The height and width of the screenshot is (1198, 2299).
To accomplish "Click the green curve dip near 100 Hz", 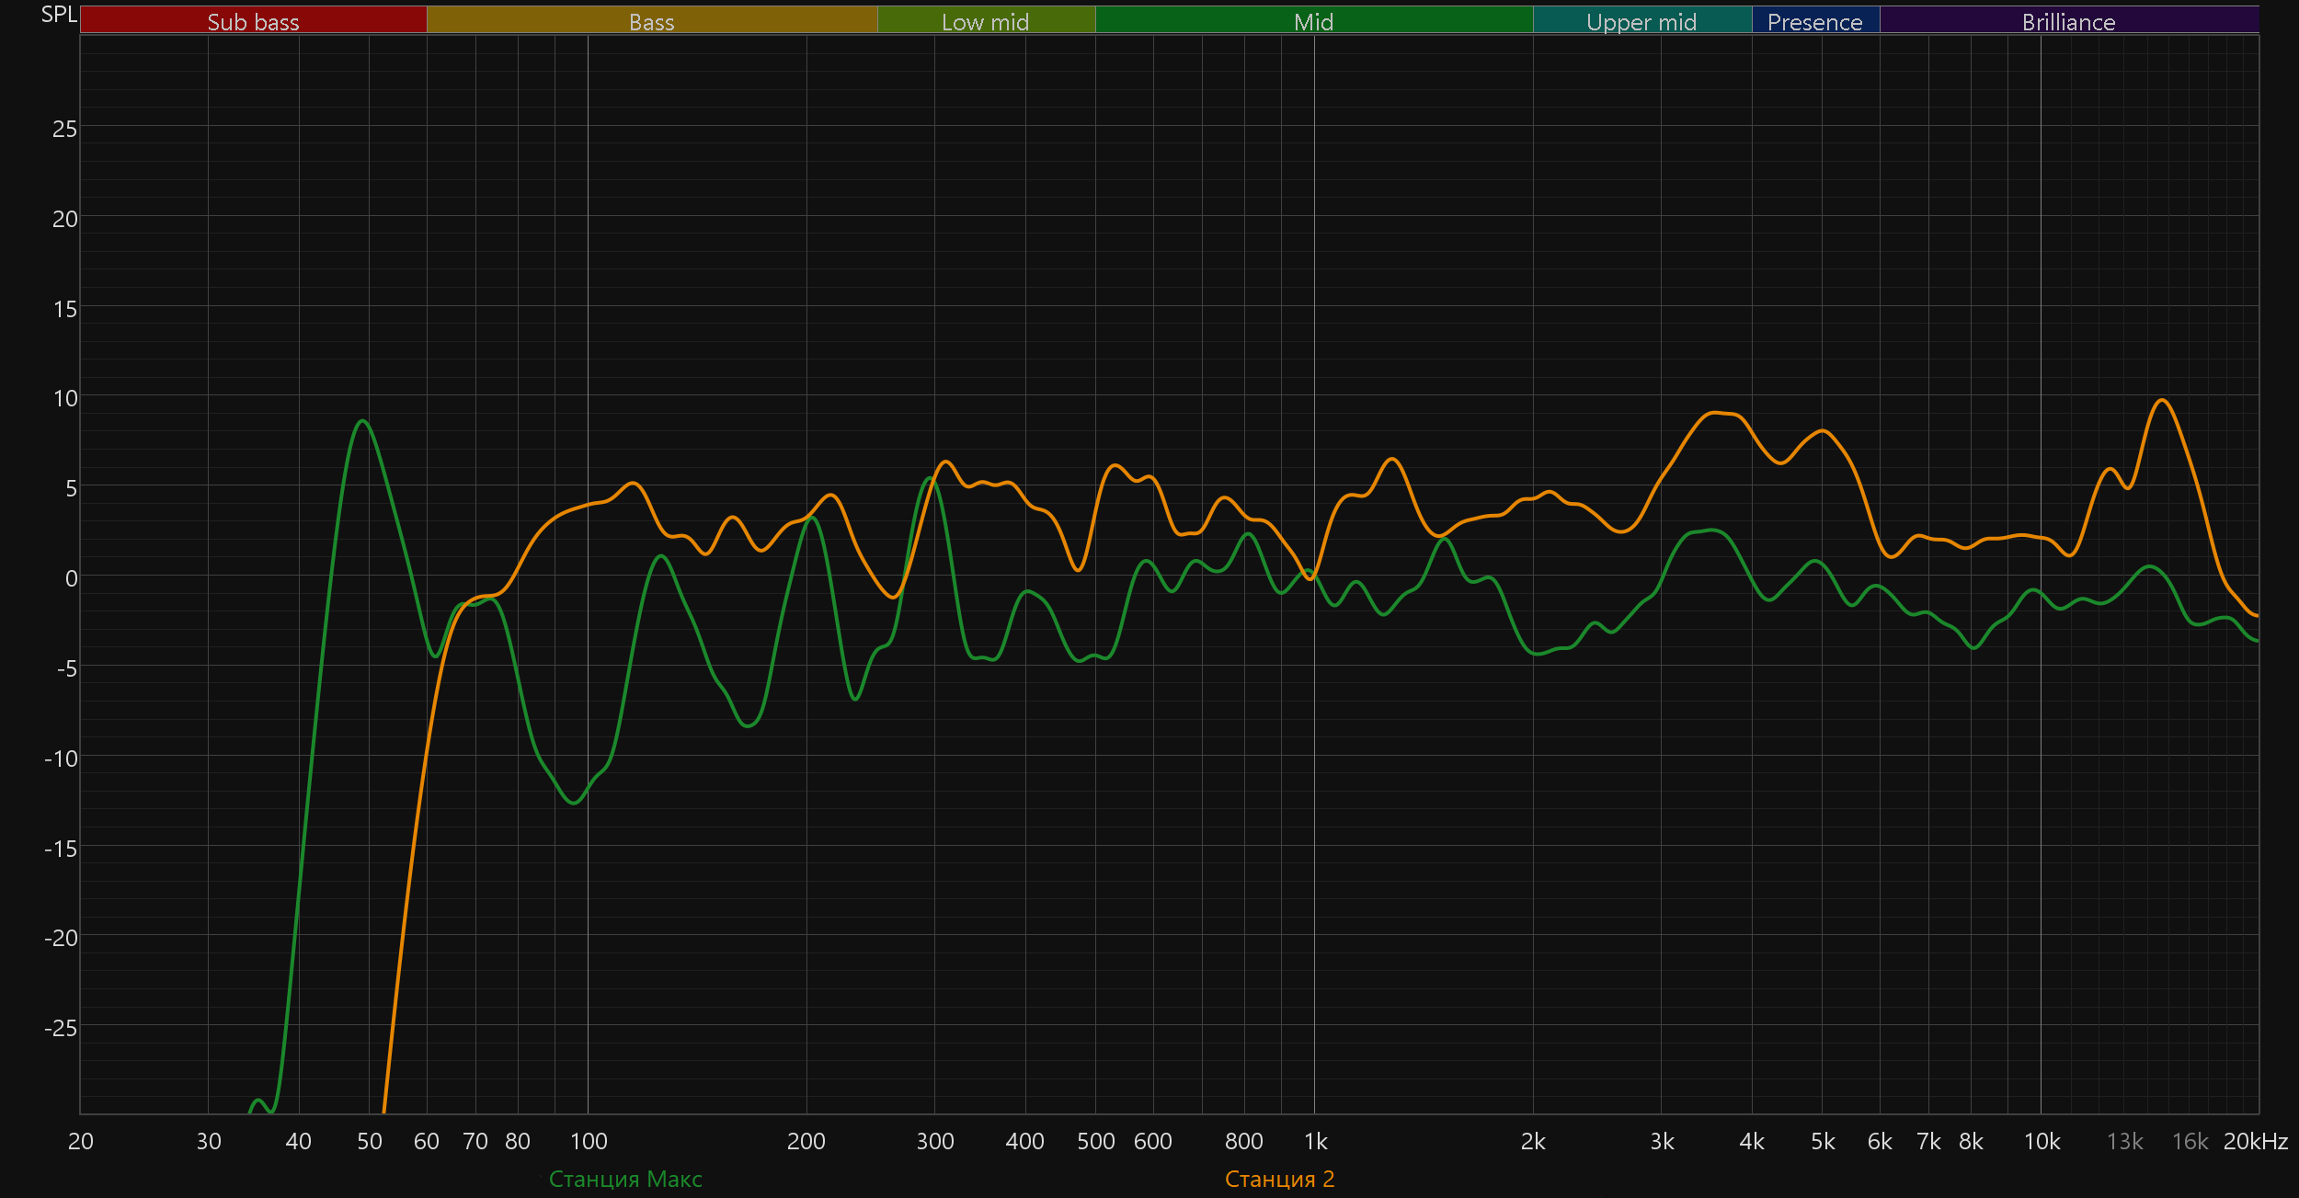I will (575, 803).
